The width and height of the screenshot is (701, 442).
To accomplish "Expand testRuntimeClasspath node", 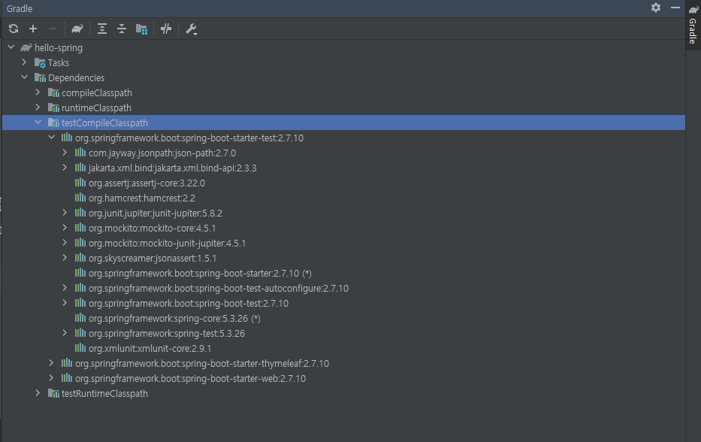I will pyautogui.click(x=38, y=393).
